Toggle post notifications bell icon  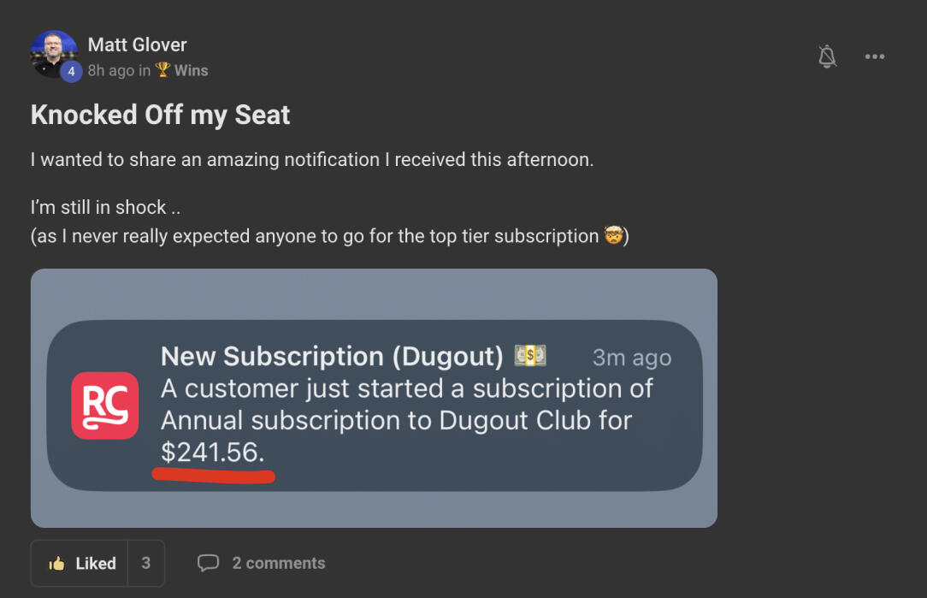(x=826, y=56)
